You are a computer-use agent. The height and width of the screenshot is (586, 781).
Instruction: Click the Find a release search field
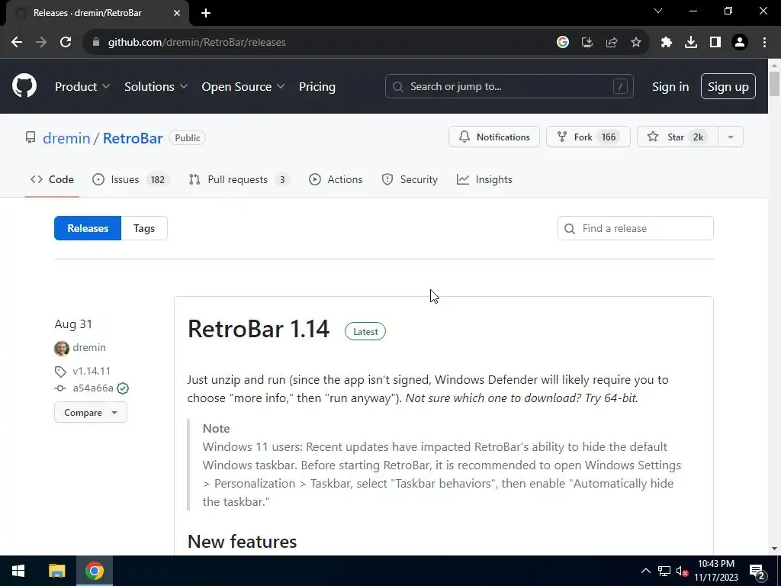tap(635, 228)
